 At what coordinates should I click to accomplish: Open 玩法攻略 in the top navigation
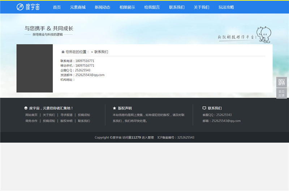tap(226, 7)
